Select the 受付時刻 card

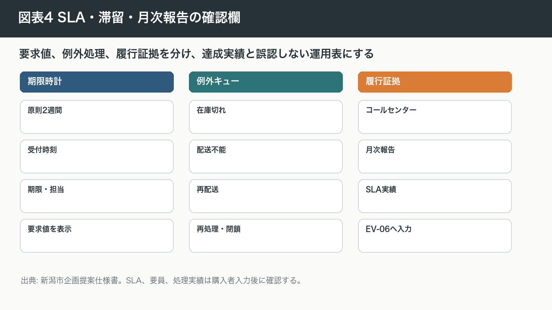click(x=97, y=157)
